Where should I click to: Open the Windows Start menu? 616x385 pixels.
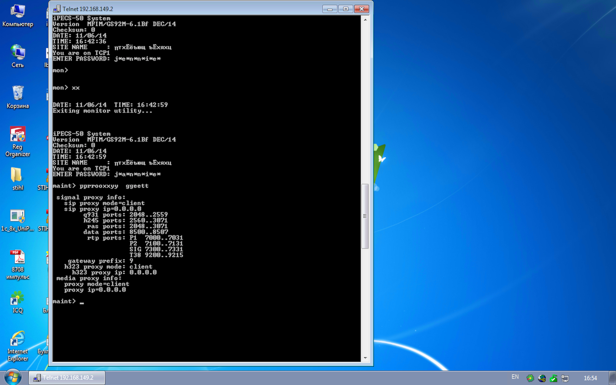(x=13, y=377)
